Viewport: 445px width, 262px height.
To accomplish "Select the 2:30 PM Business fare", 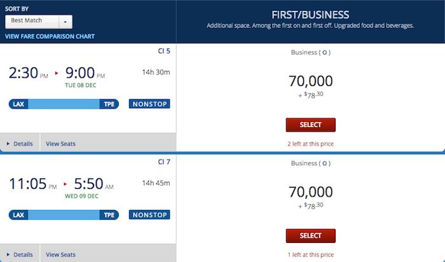I will (310, 125).
